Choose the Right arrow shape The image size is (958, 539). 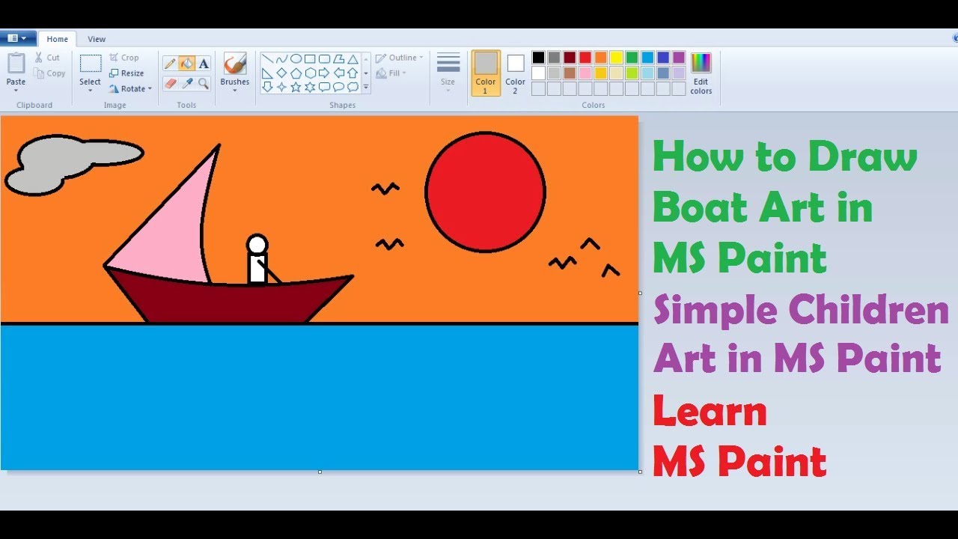324,73
